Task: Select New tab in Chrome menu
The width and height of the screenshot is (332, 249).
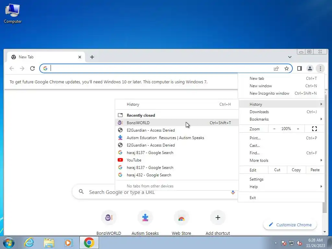Action: (281, 78)
